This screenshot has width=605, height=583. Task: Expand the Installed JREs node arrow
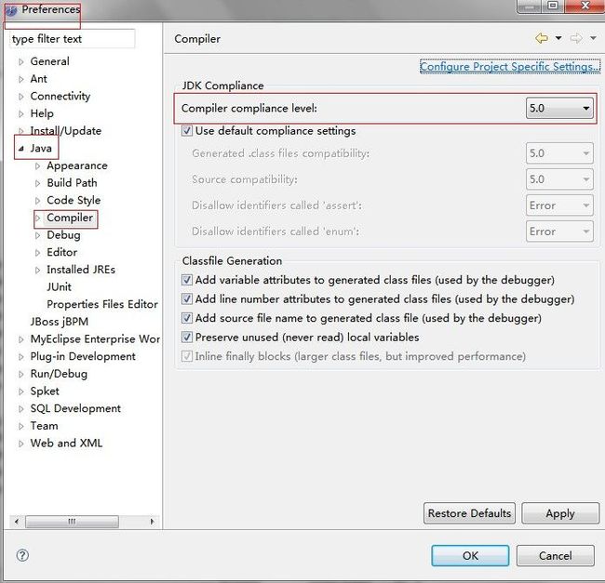coord(38,271)
